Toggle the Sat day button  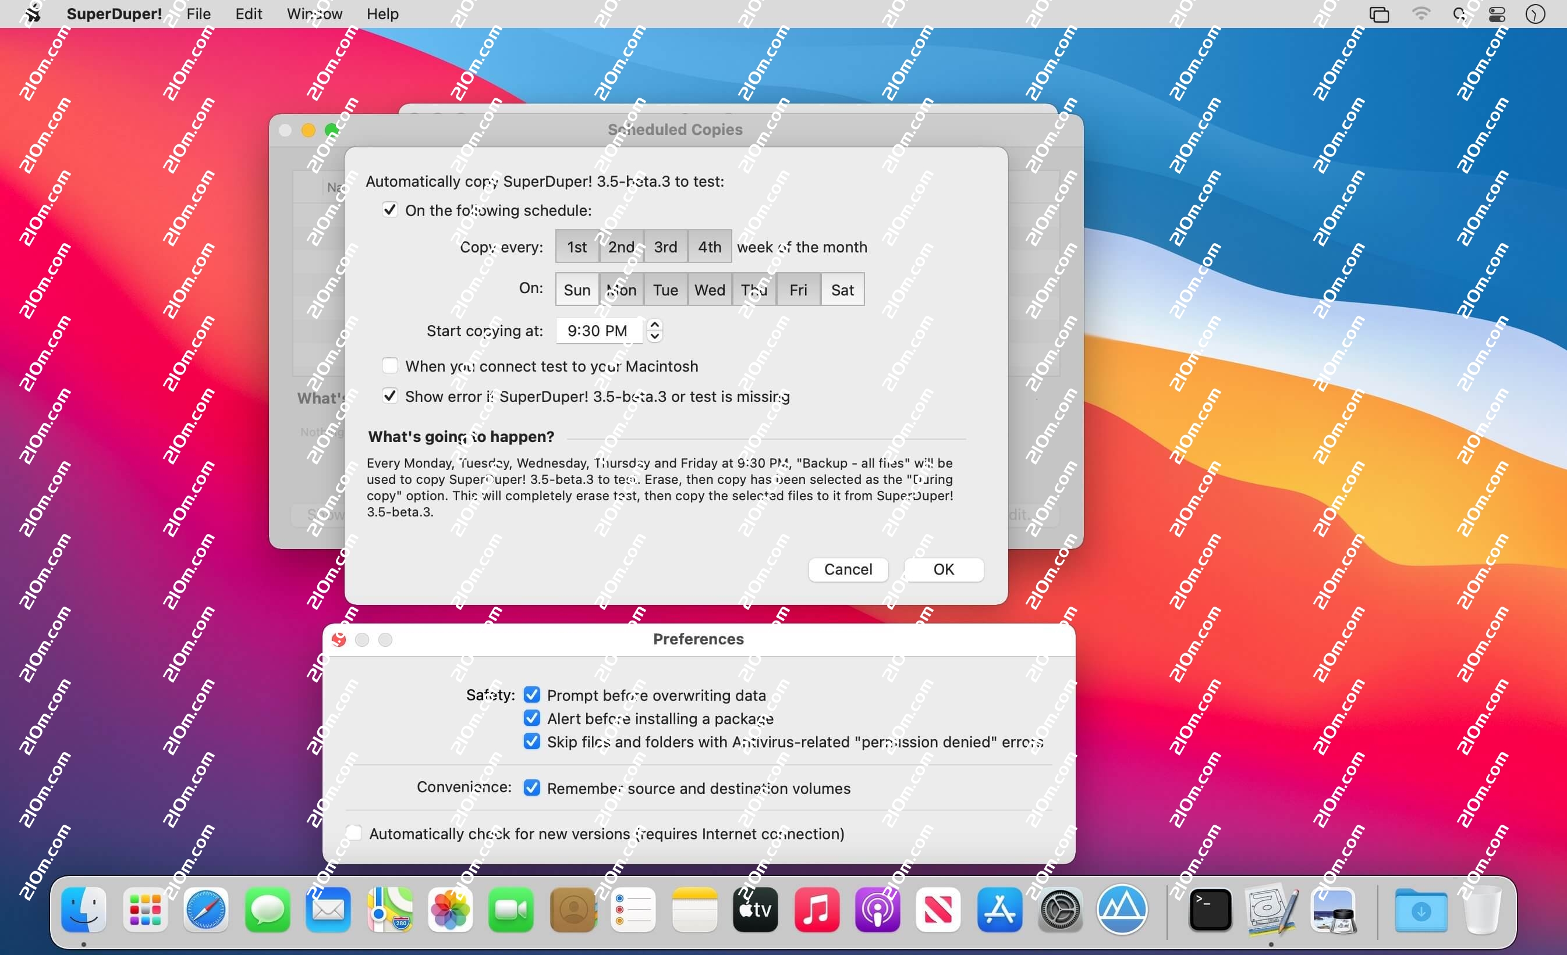[x=842, y=290]
